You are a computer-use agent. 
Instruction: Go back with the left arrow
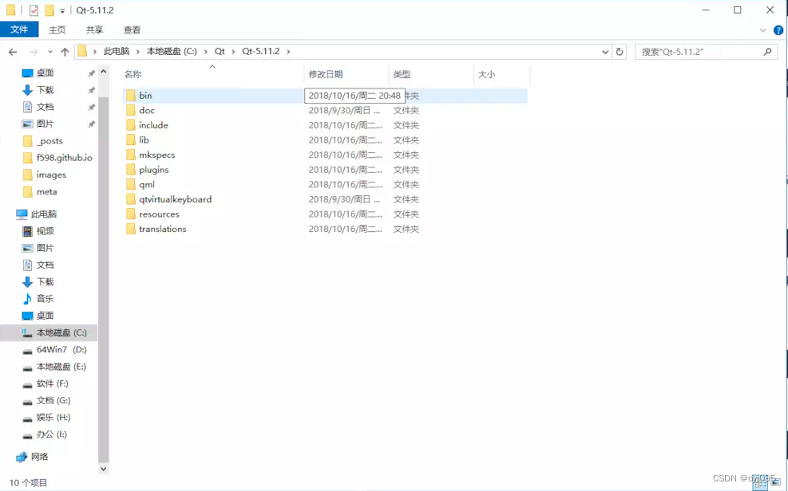coord(13,52)
